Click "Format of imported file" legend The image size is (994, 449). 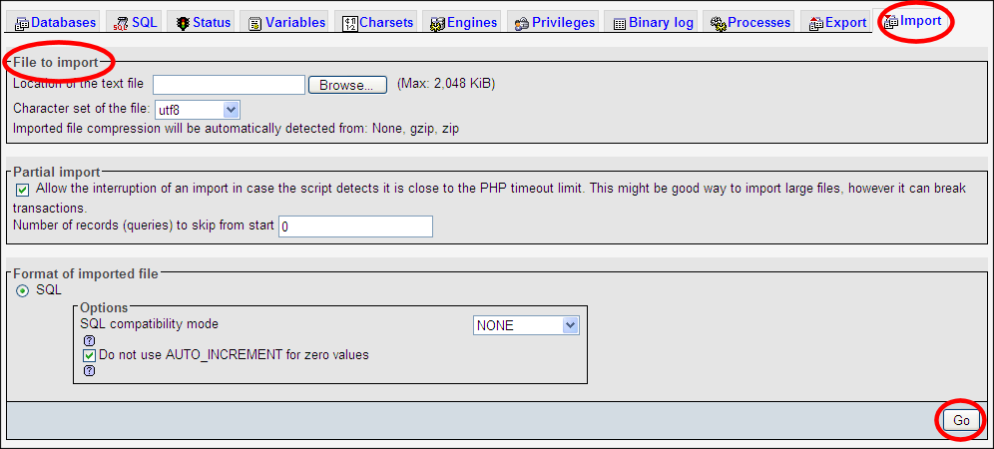(86, 274)
